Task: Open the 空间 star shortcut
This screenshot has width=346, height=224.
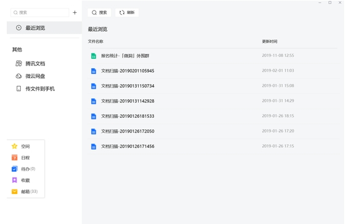Action: [x=20, y=146]
